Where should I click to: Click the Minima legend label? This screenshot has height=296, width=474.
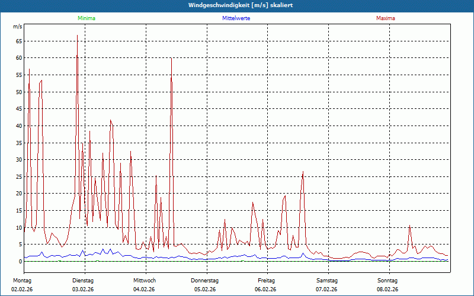point(86,18)
